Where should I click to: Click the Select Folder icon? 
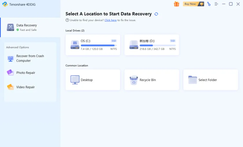[192, 80]
